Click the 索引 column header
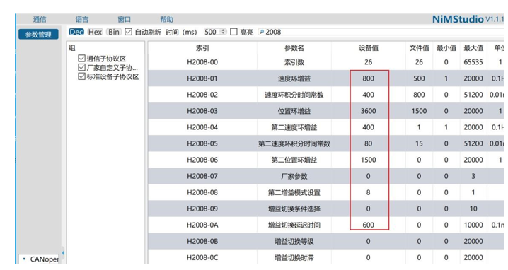 click(x=202, y=48)
